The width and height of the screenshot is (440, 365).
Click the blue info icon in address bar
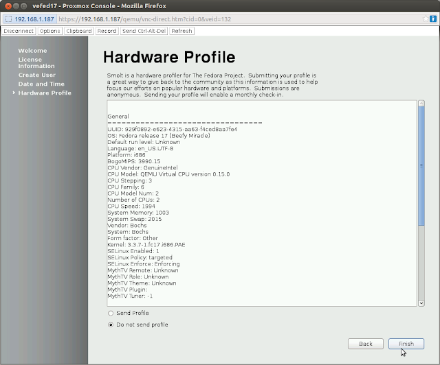(x=433, y=19)
